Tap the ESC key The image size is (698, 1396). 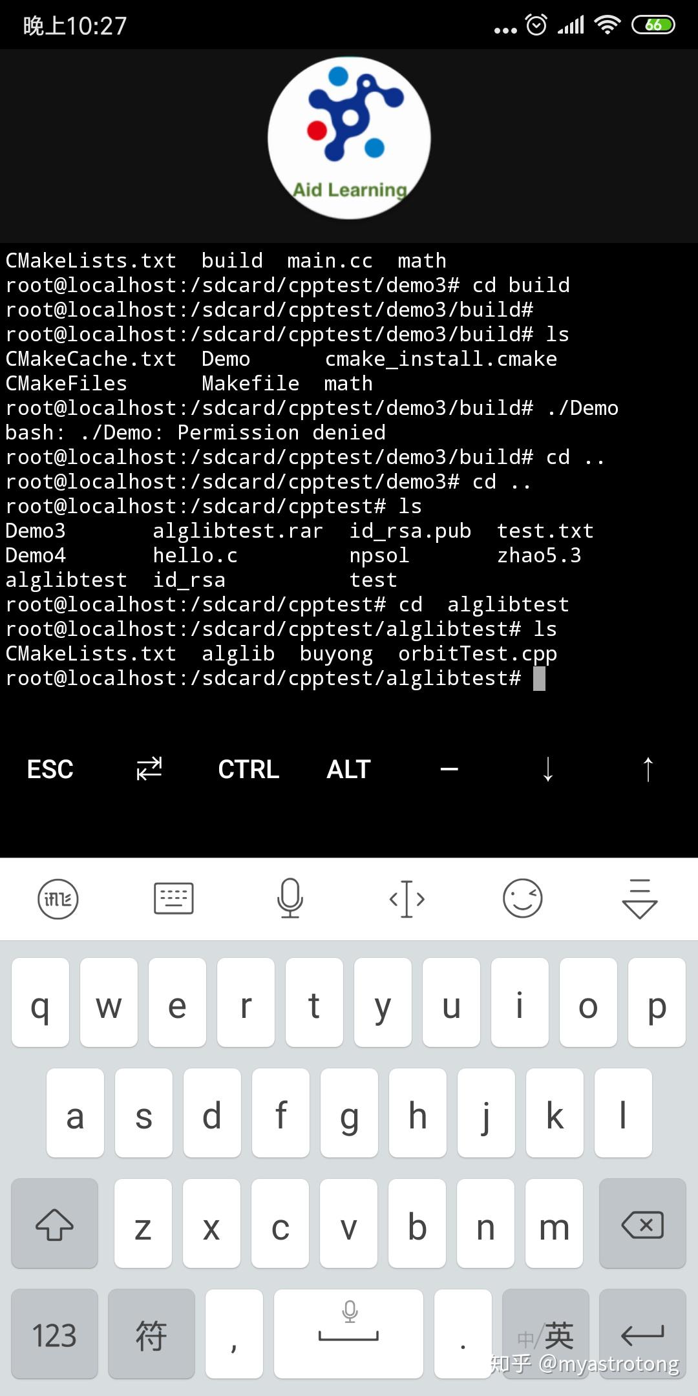[50, 769]
